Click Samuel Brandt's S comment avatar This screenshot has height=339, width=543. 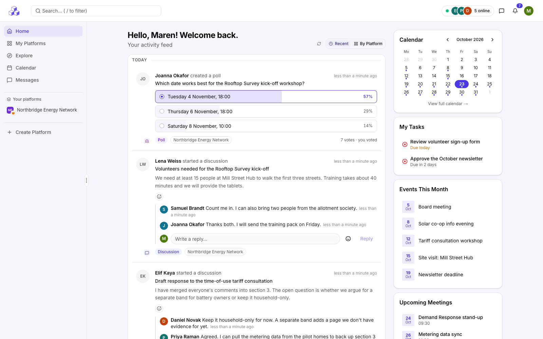pyautogui.click(x=164, y=210)
